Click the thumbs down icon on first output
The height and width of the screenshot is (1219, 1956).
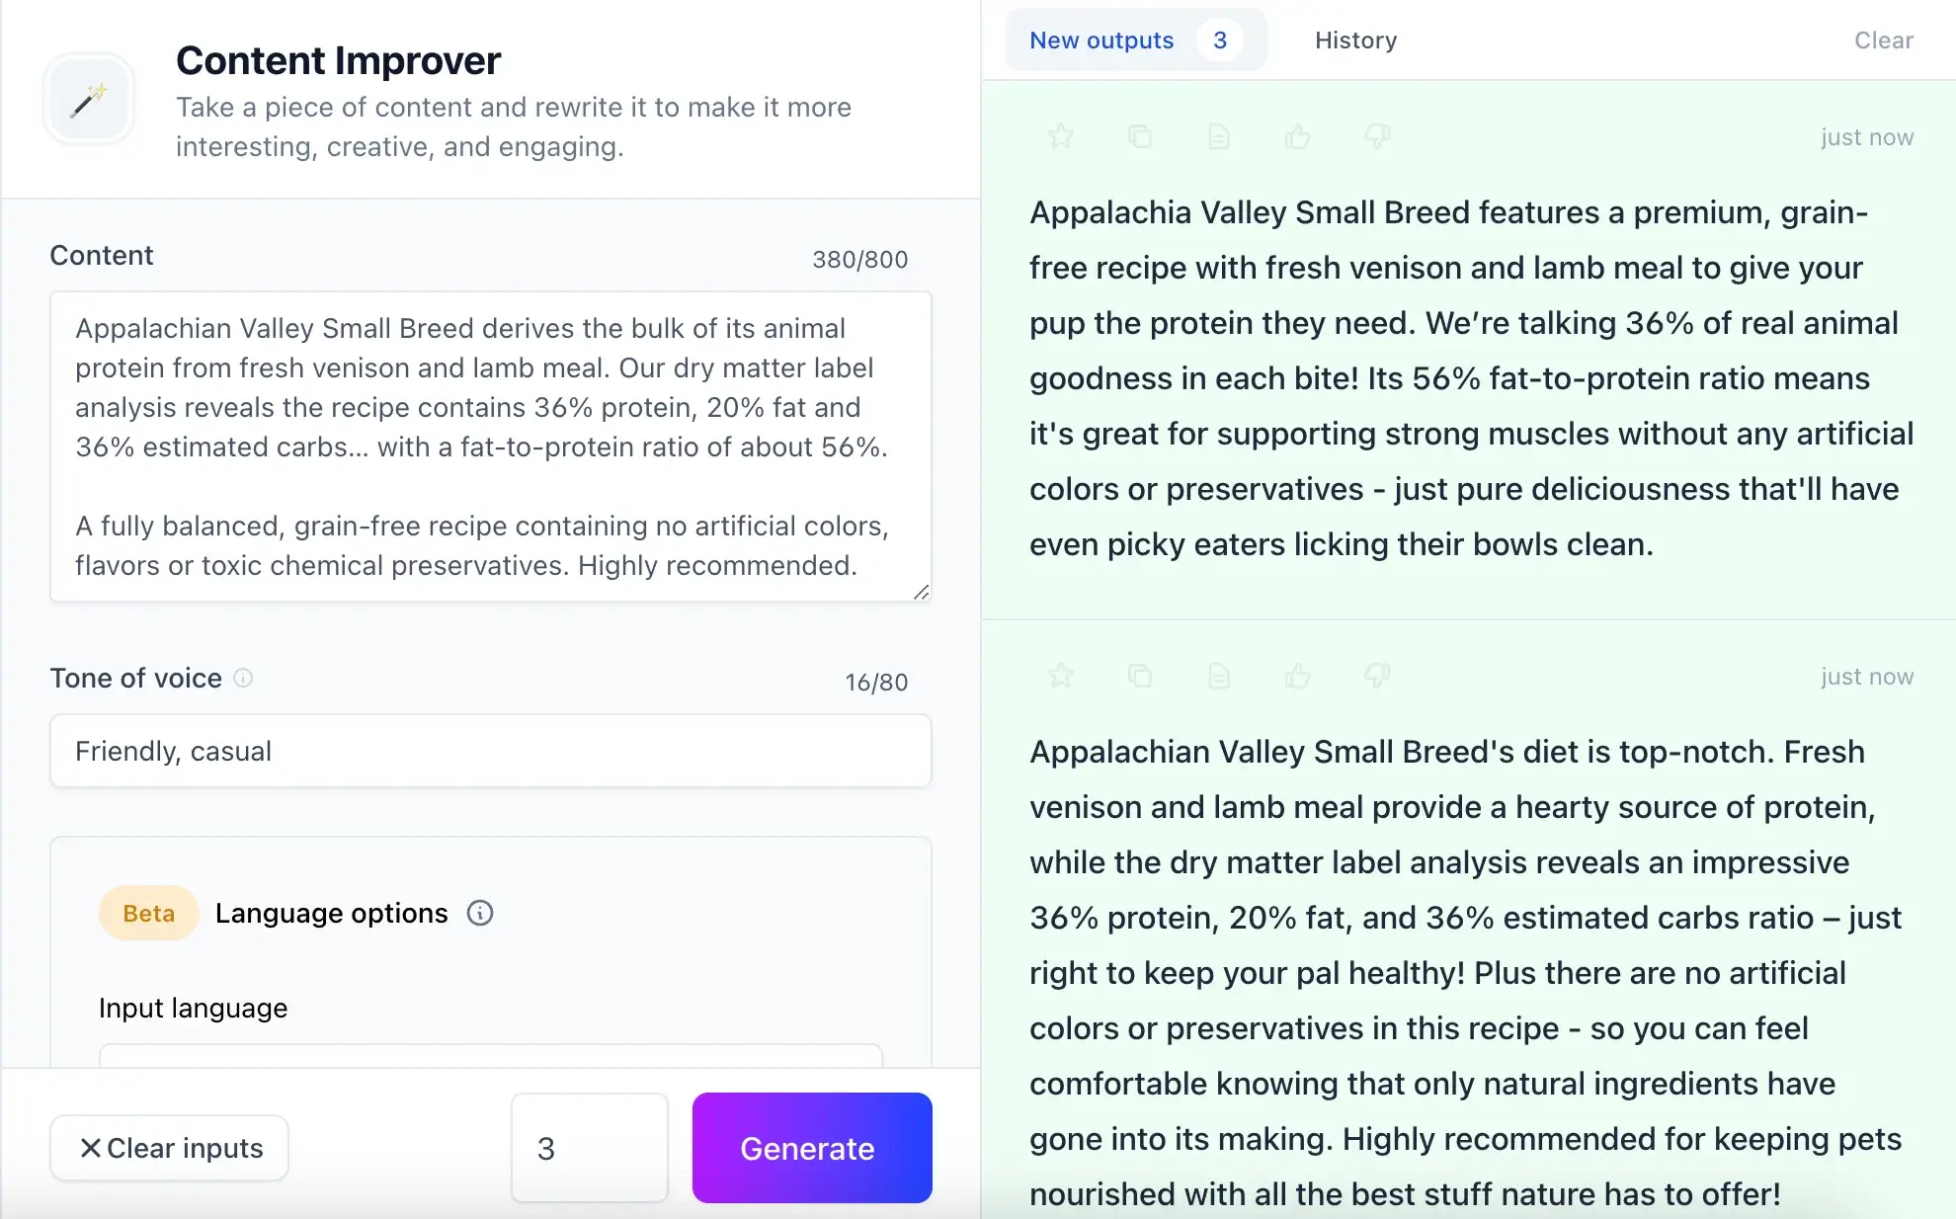[x=1376, y=136]
